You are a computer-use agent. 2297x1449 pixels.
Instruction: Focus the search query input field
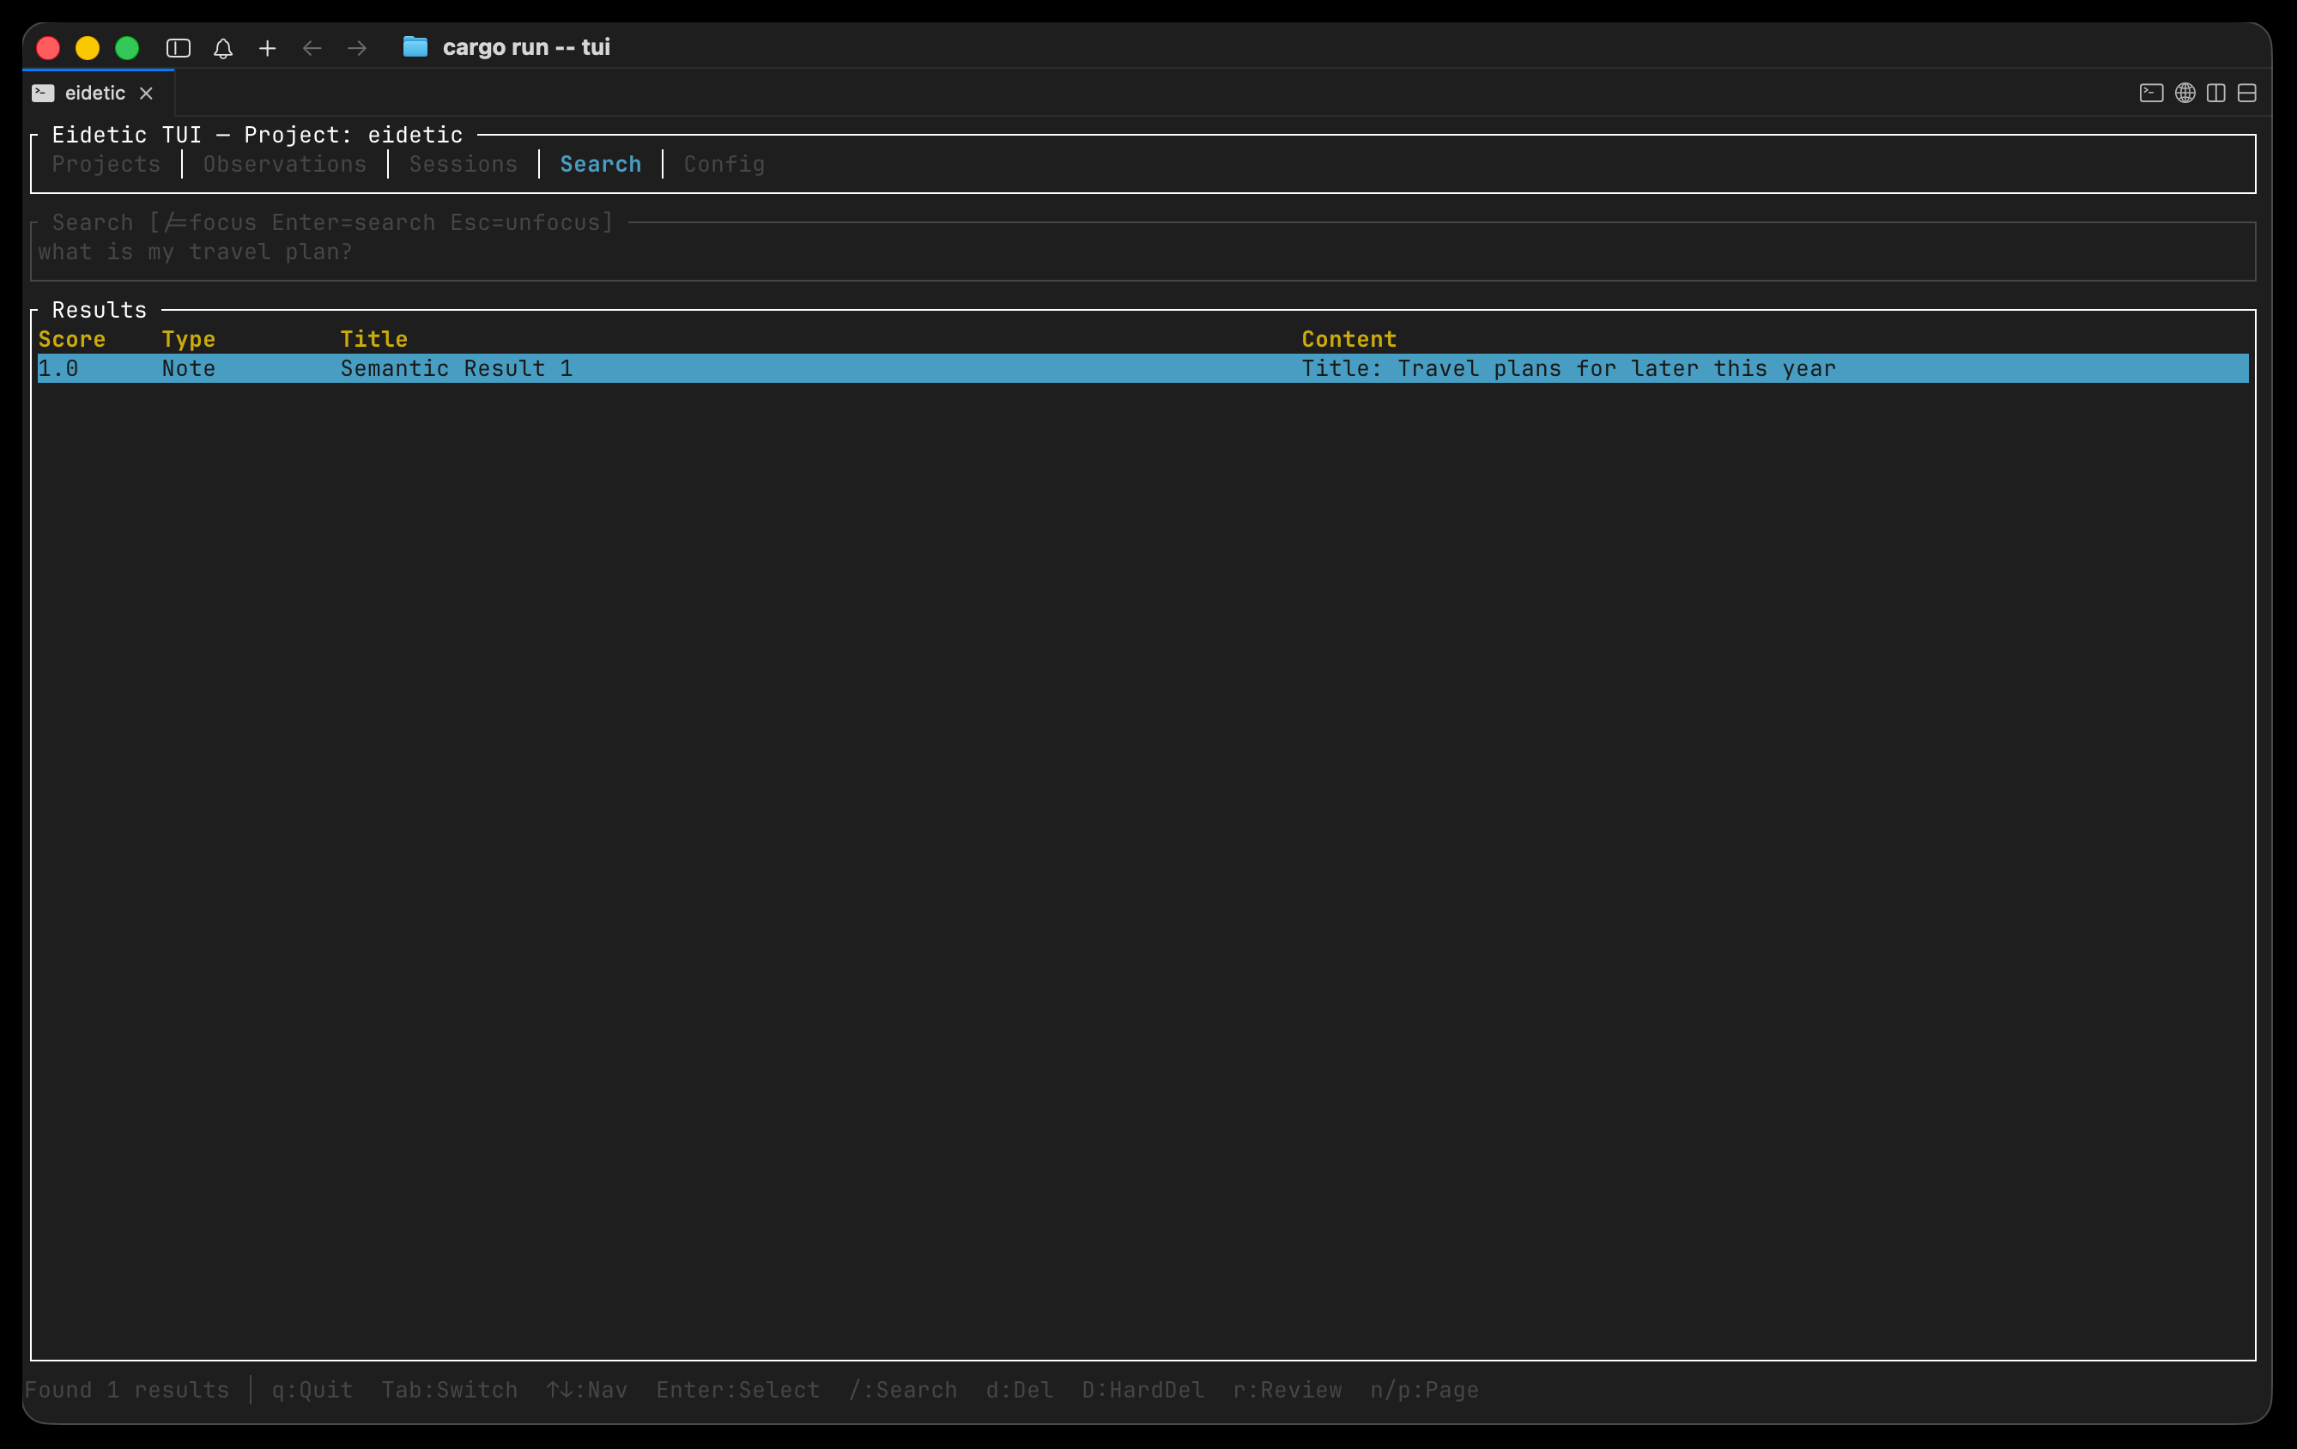(1142, 252)
